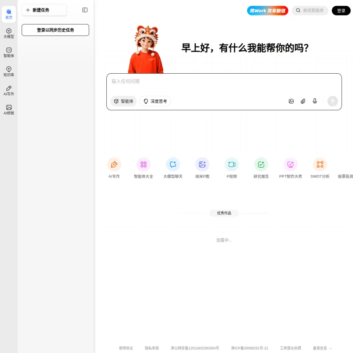The width and height of the screenshot is (353, 353).
Task: Focus the 查找智能体 search field
Action: coord(310,11)
